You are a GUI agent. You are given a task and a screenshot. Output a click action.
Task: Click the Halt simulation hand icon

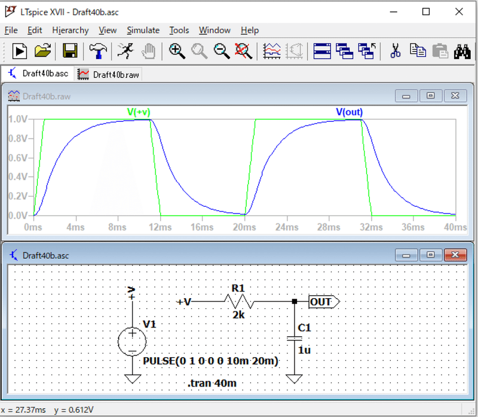(149, 51)
